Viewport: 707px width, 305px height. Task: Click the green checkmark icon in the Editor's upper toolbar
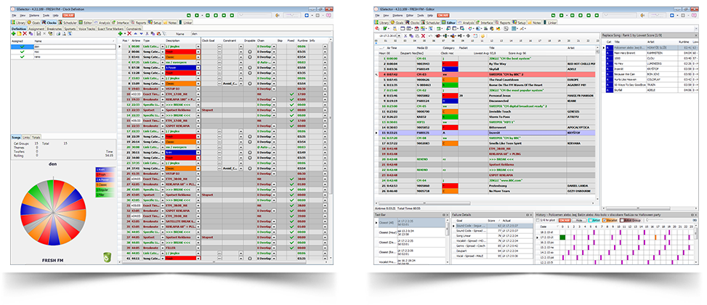tap(384, 28)
